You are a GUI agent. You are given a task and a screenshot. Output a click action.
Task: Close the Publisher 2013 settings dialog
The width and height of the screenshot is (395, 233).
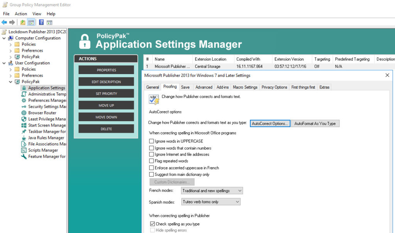coord(387,75)
